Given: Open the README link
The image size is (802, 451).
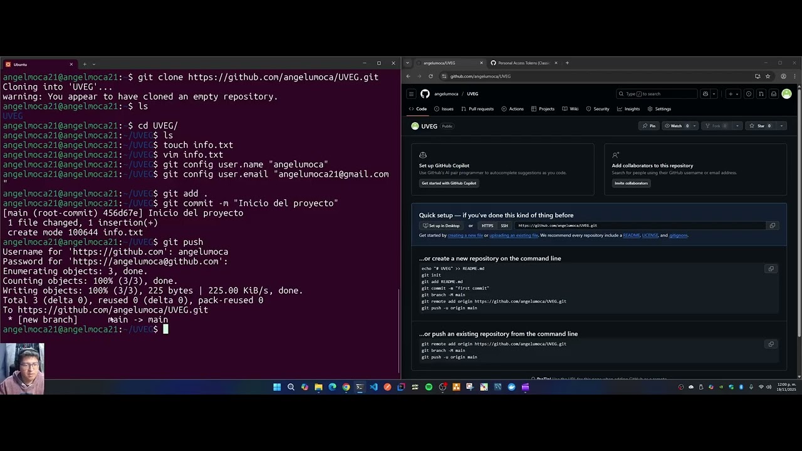Looking at the screenshot, I should pyautogui.click(x=631, y=236).
